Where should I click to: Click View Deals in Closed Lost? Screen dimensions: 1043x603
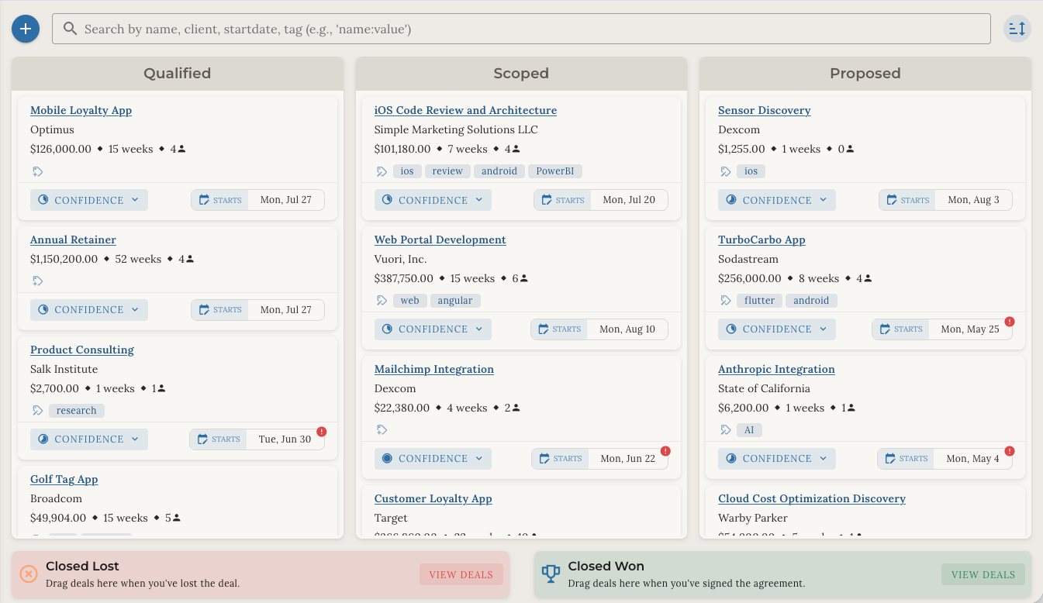click(x=461, y=574)
